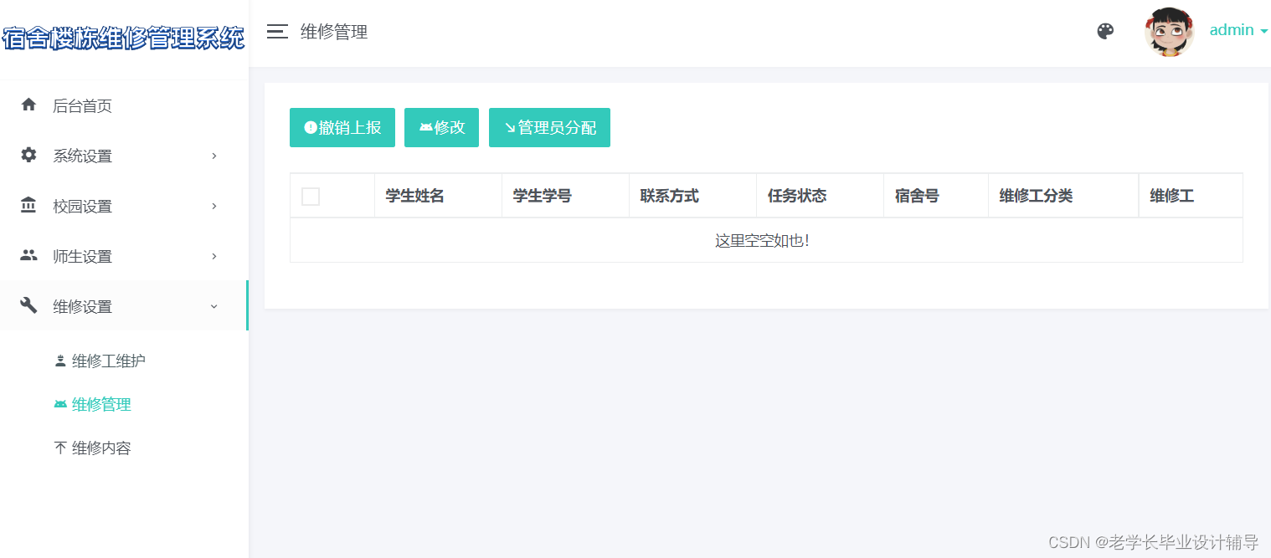Viewport: 1271px width, 558px height.
Task: Click the wrench icon beside 维修设置
Action: tap(28, 305)
